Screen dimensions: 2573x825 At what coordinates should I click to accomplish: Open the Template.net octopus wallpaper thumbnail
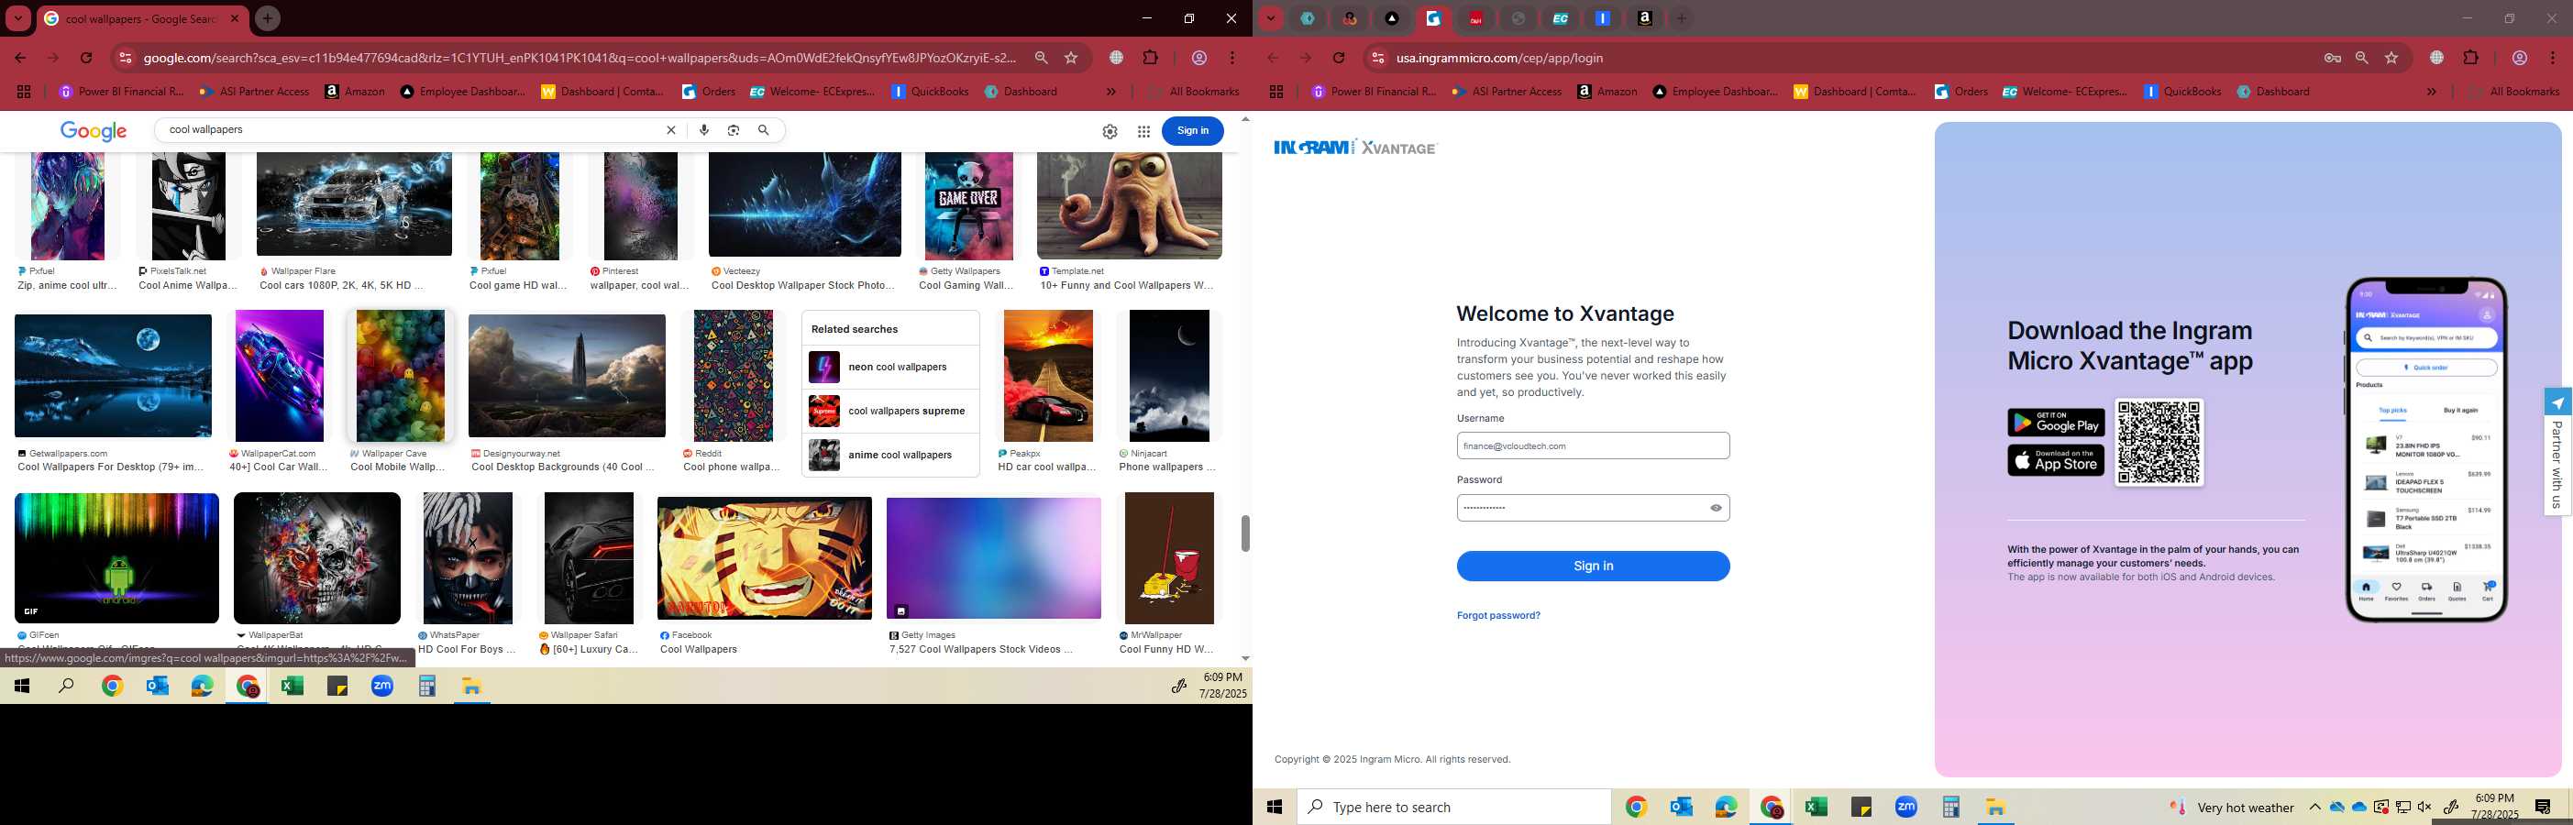pos(1129,205)
